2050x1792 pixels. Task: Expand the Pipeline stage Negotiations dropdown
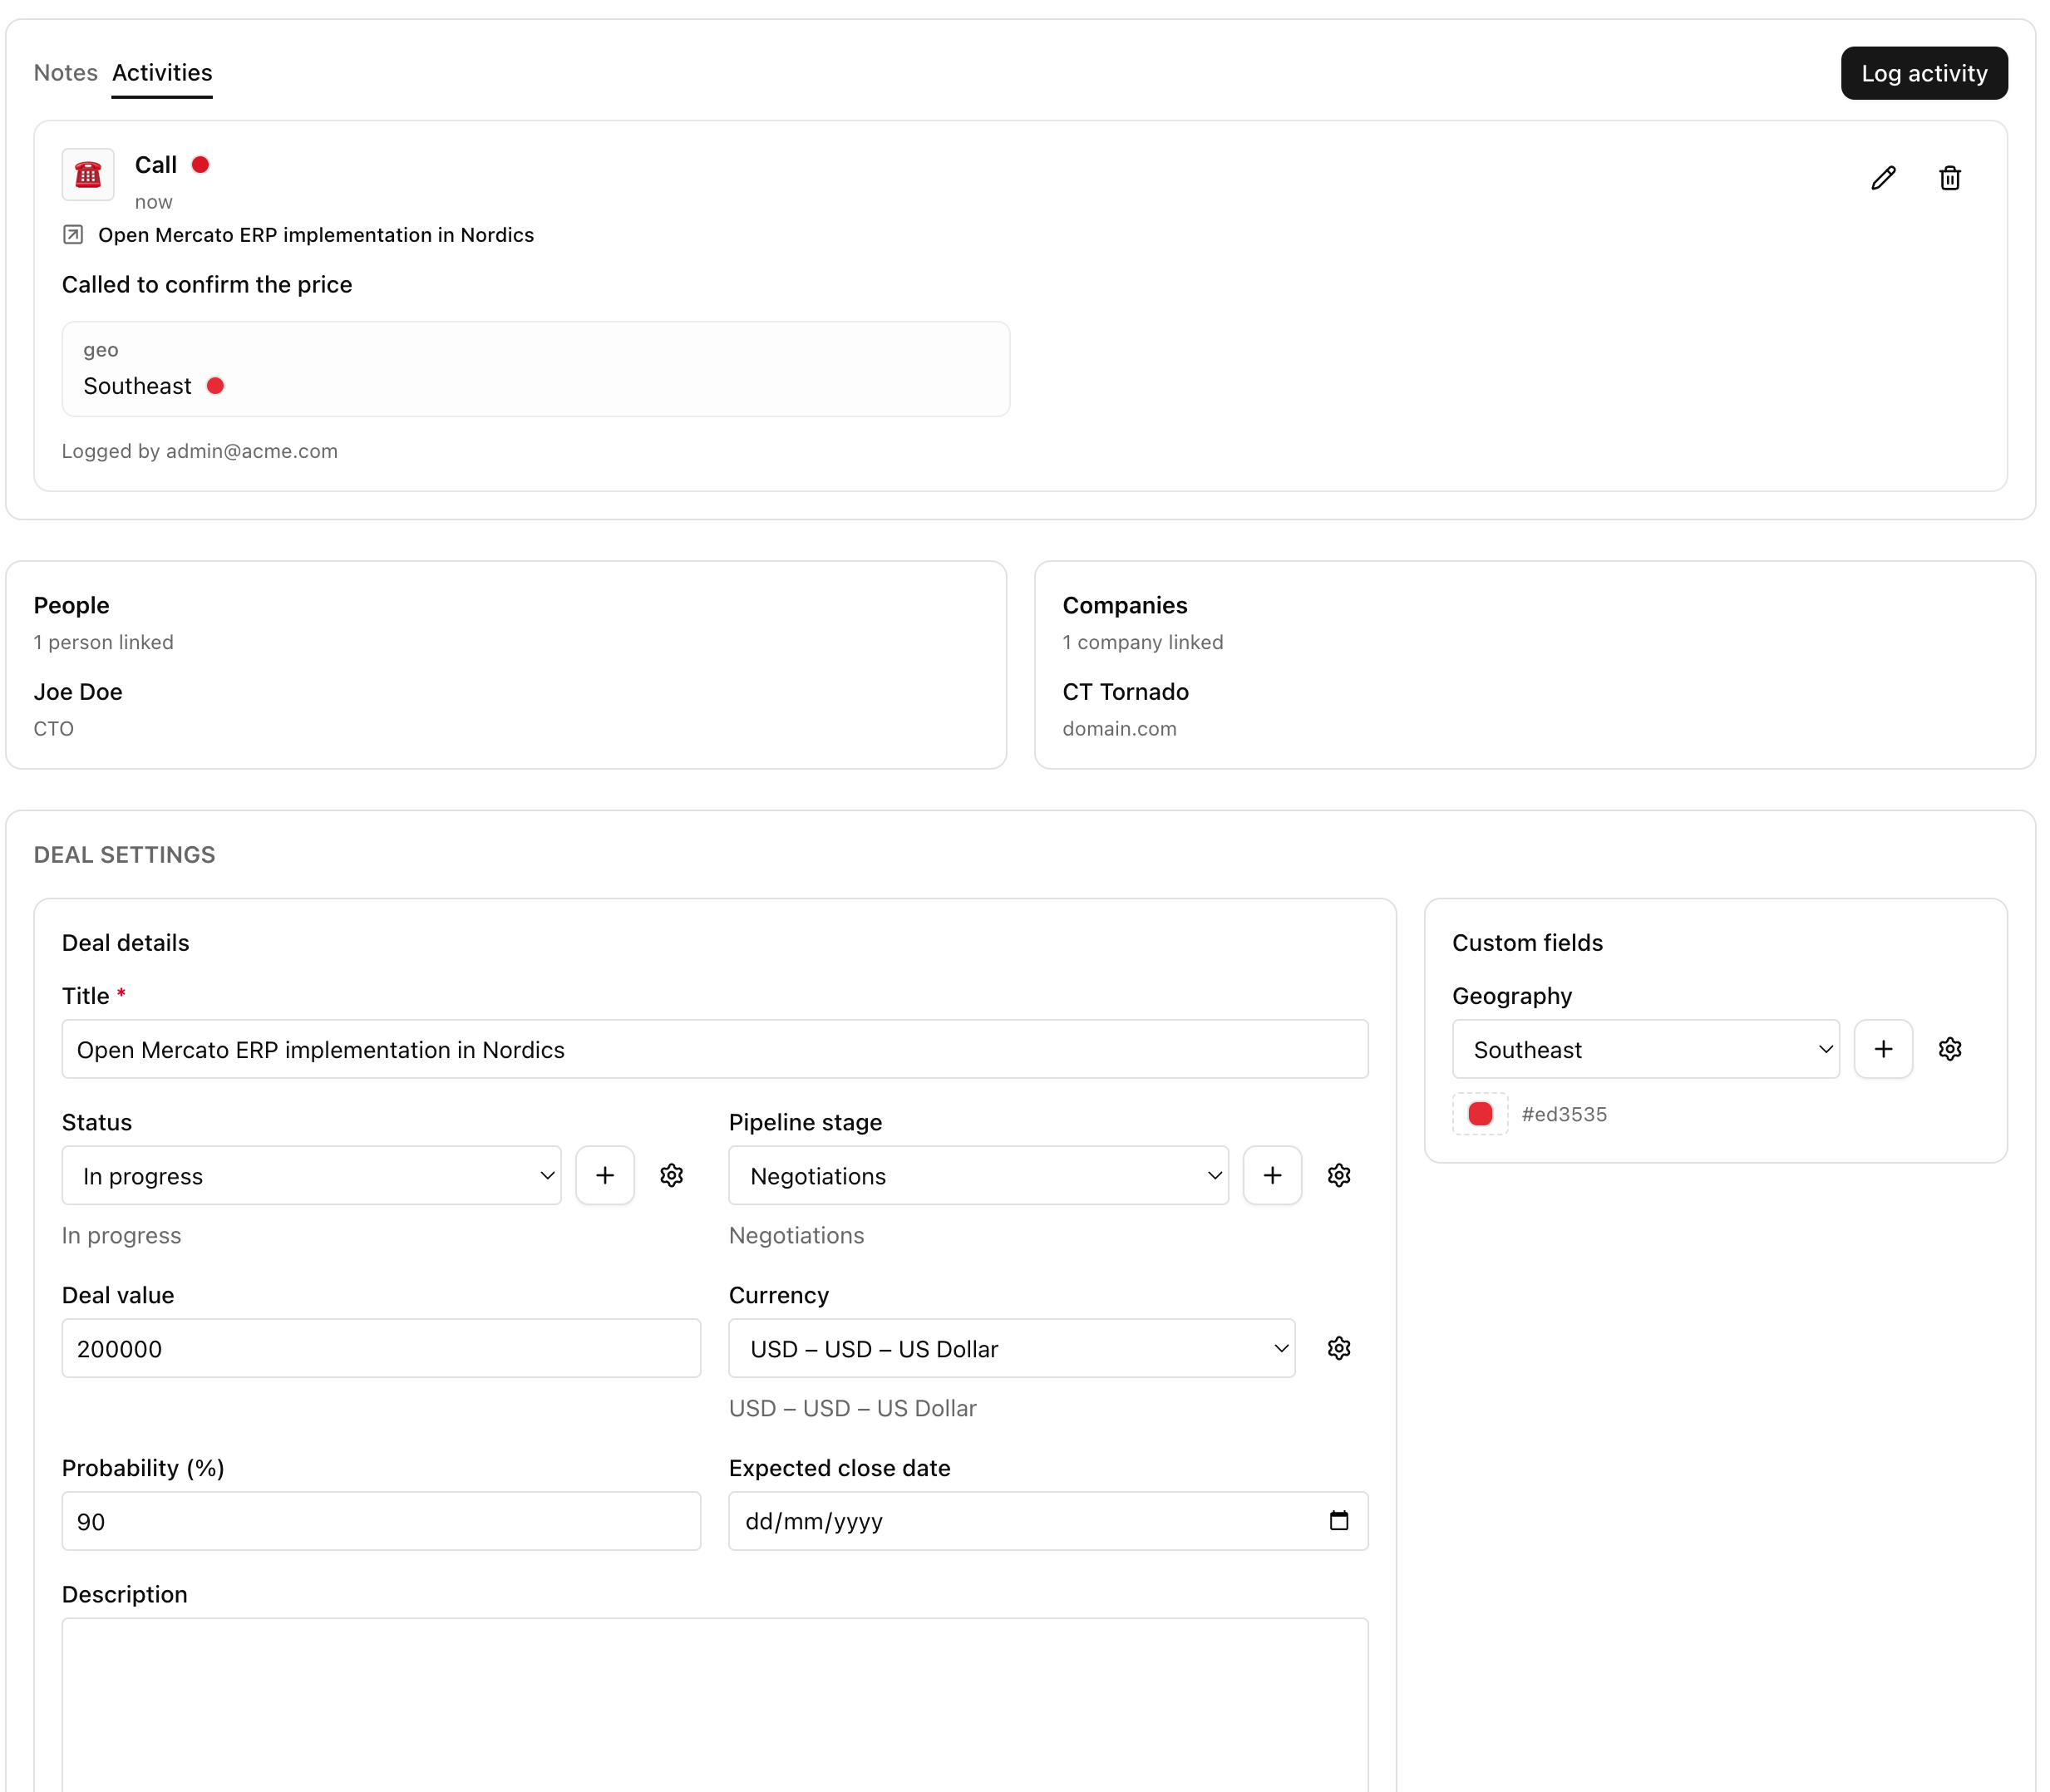coord(978,1176)
